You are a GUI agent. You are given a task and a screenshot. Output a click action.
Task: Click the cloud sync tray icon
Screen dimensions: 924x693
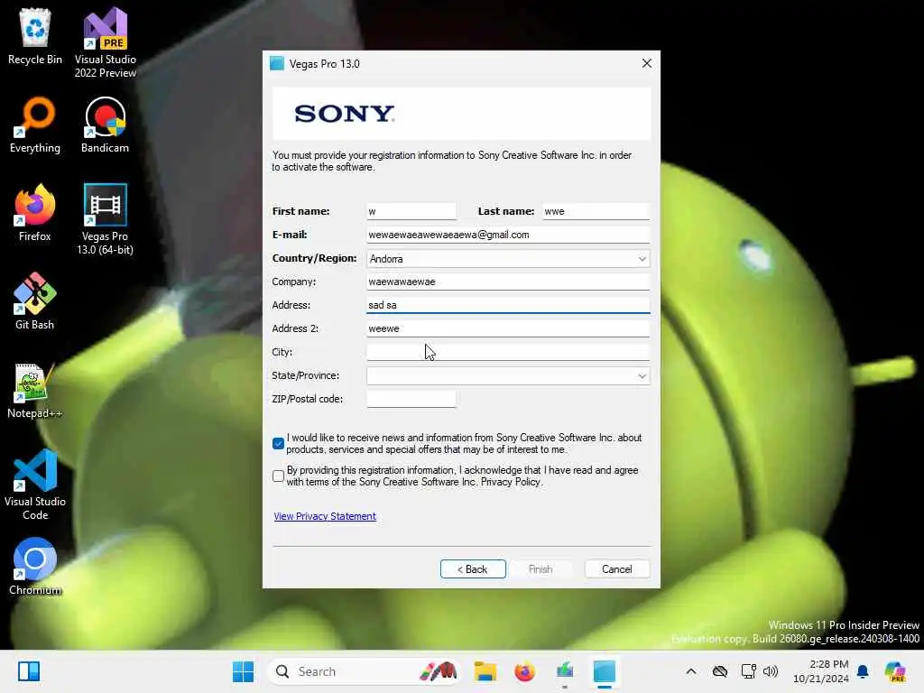(x=719, y=671)
